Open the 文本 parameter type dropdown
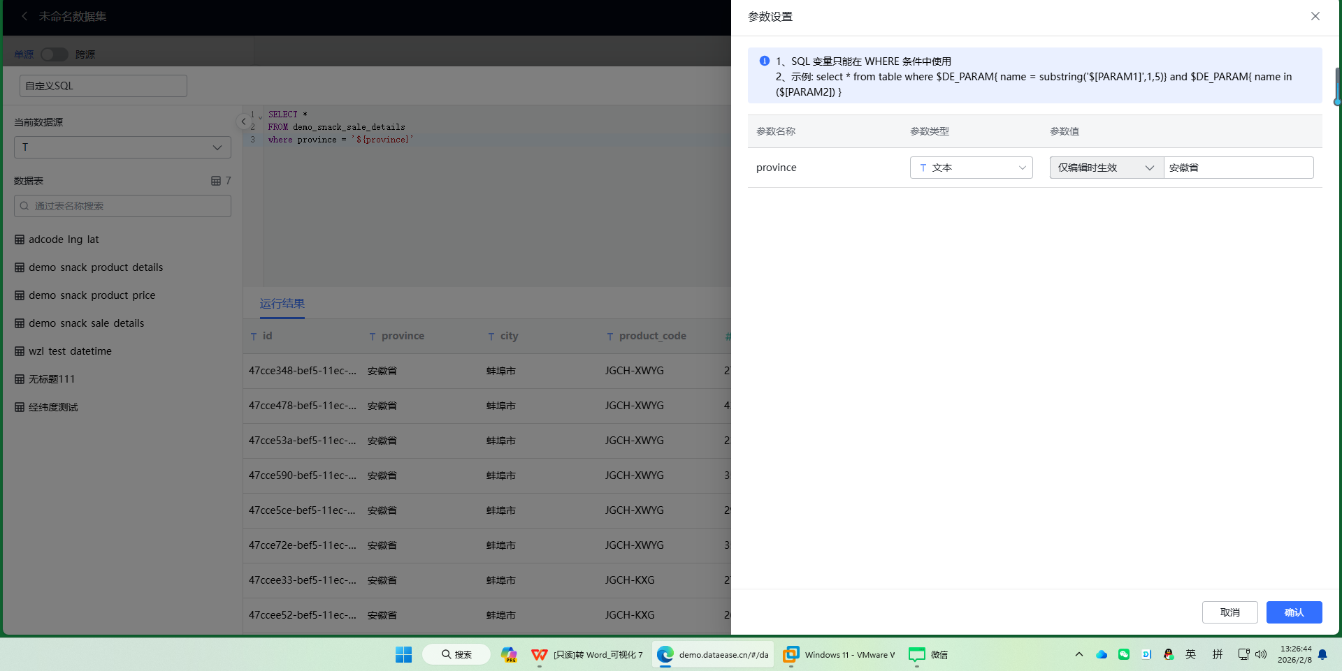 tap(971, 168)
